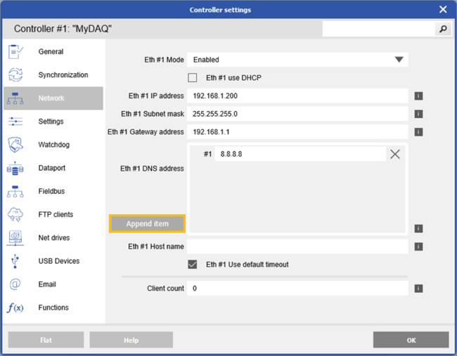
Task: Uncheck Eth #1 Use default timeout
Action: coord(193,265)
